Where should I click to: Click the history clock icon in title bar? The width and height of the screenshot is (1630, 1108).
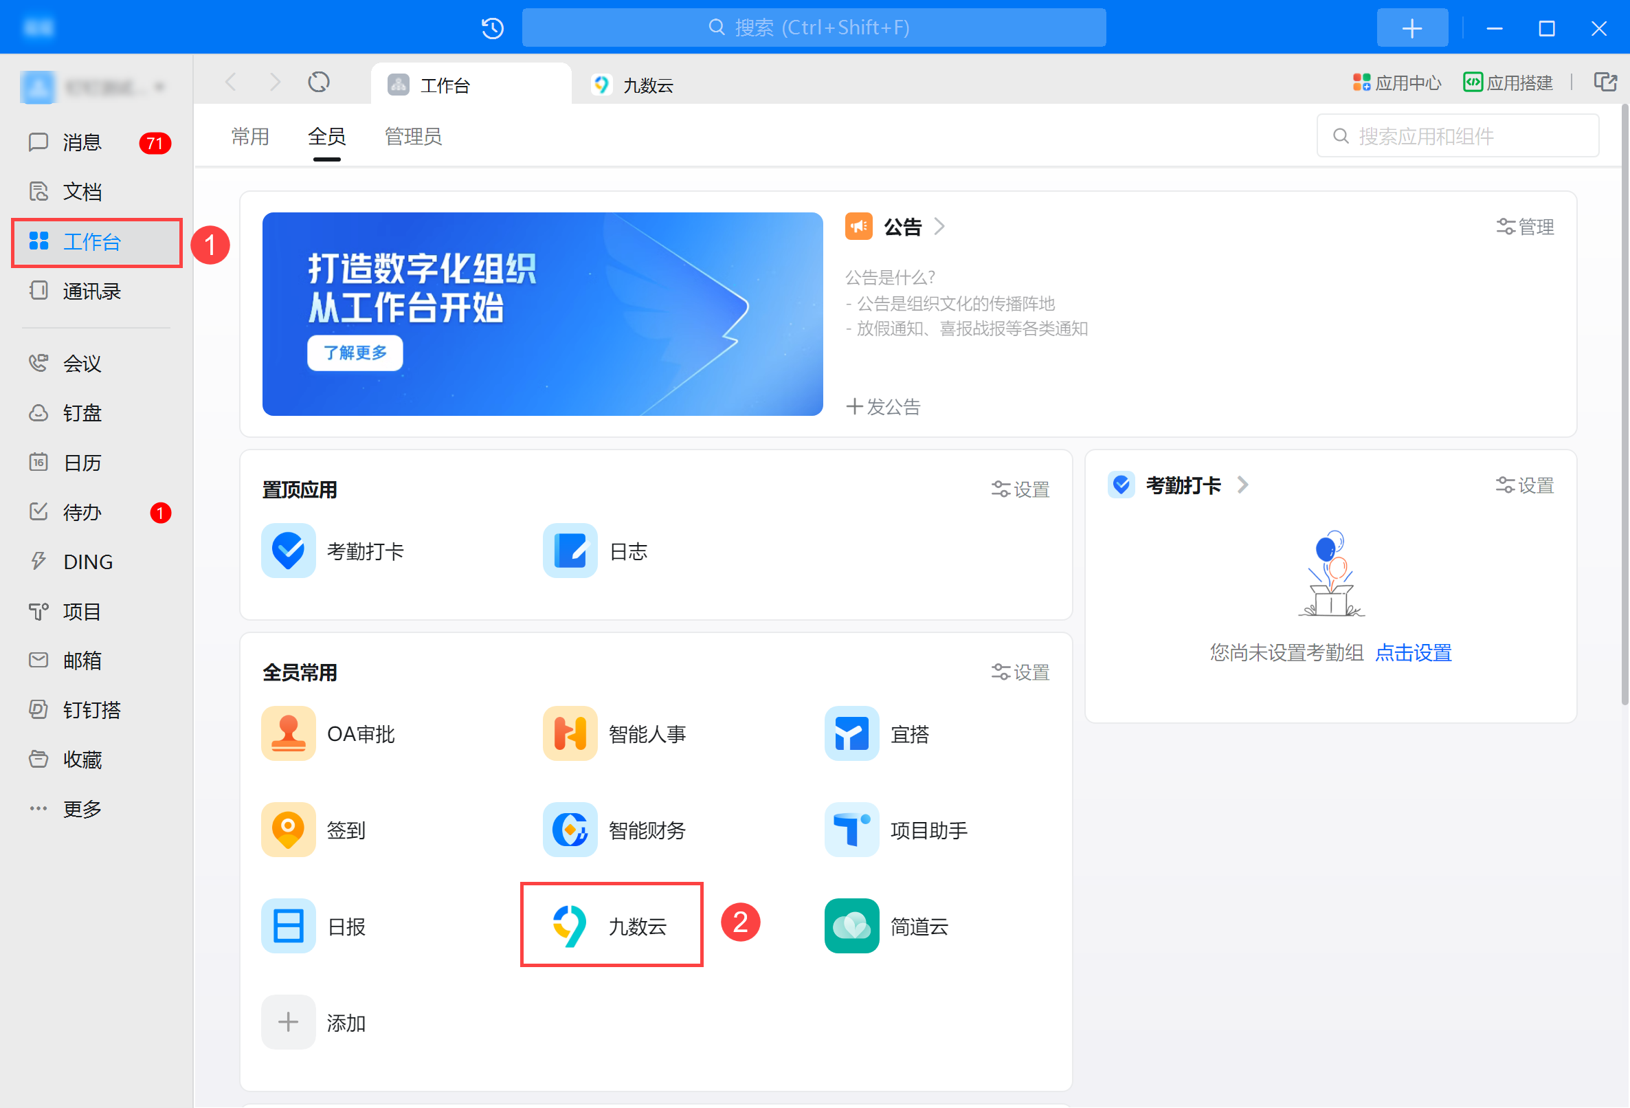[x=492, y=28]
